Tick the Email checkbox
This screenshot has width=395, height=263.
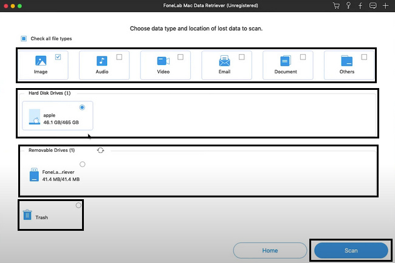[242, 57]
